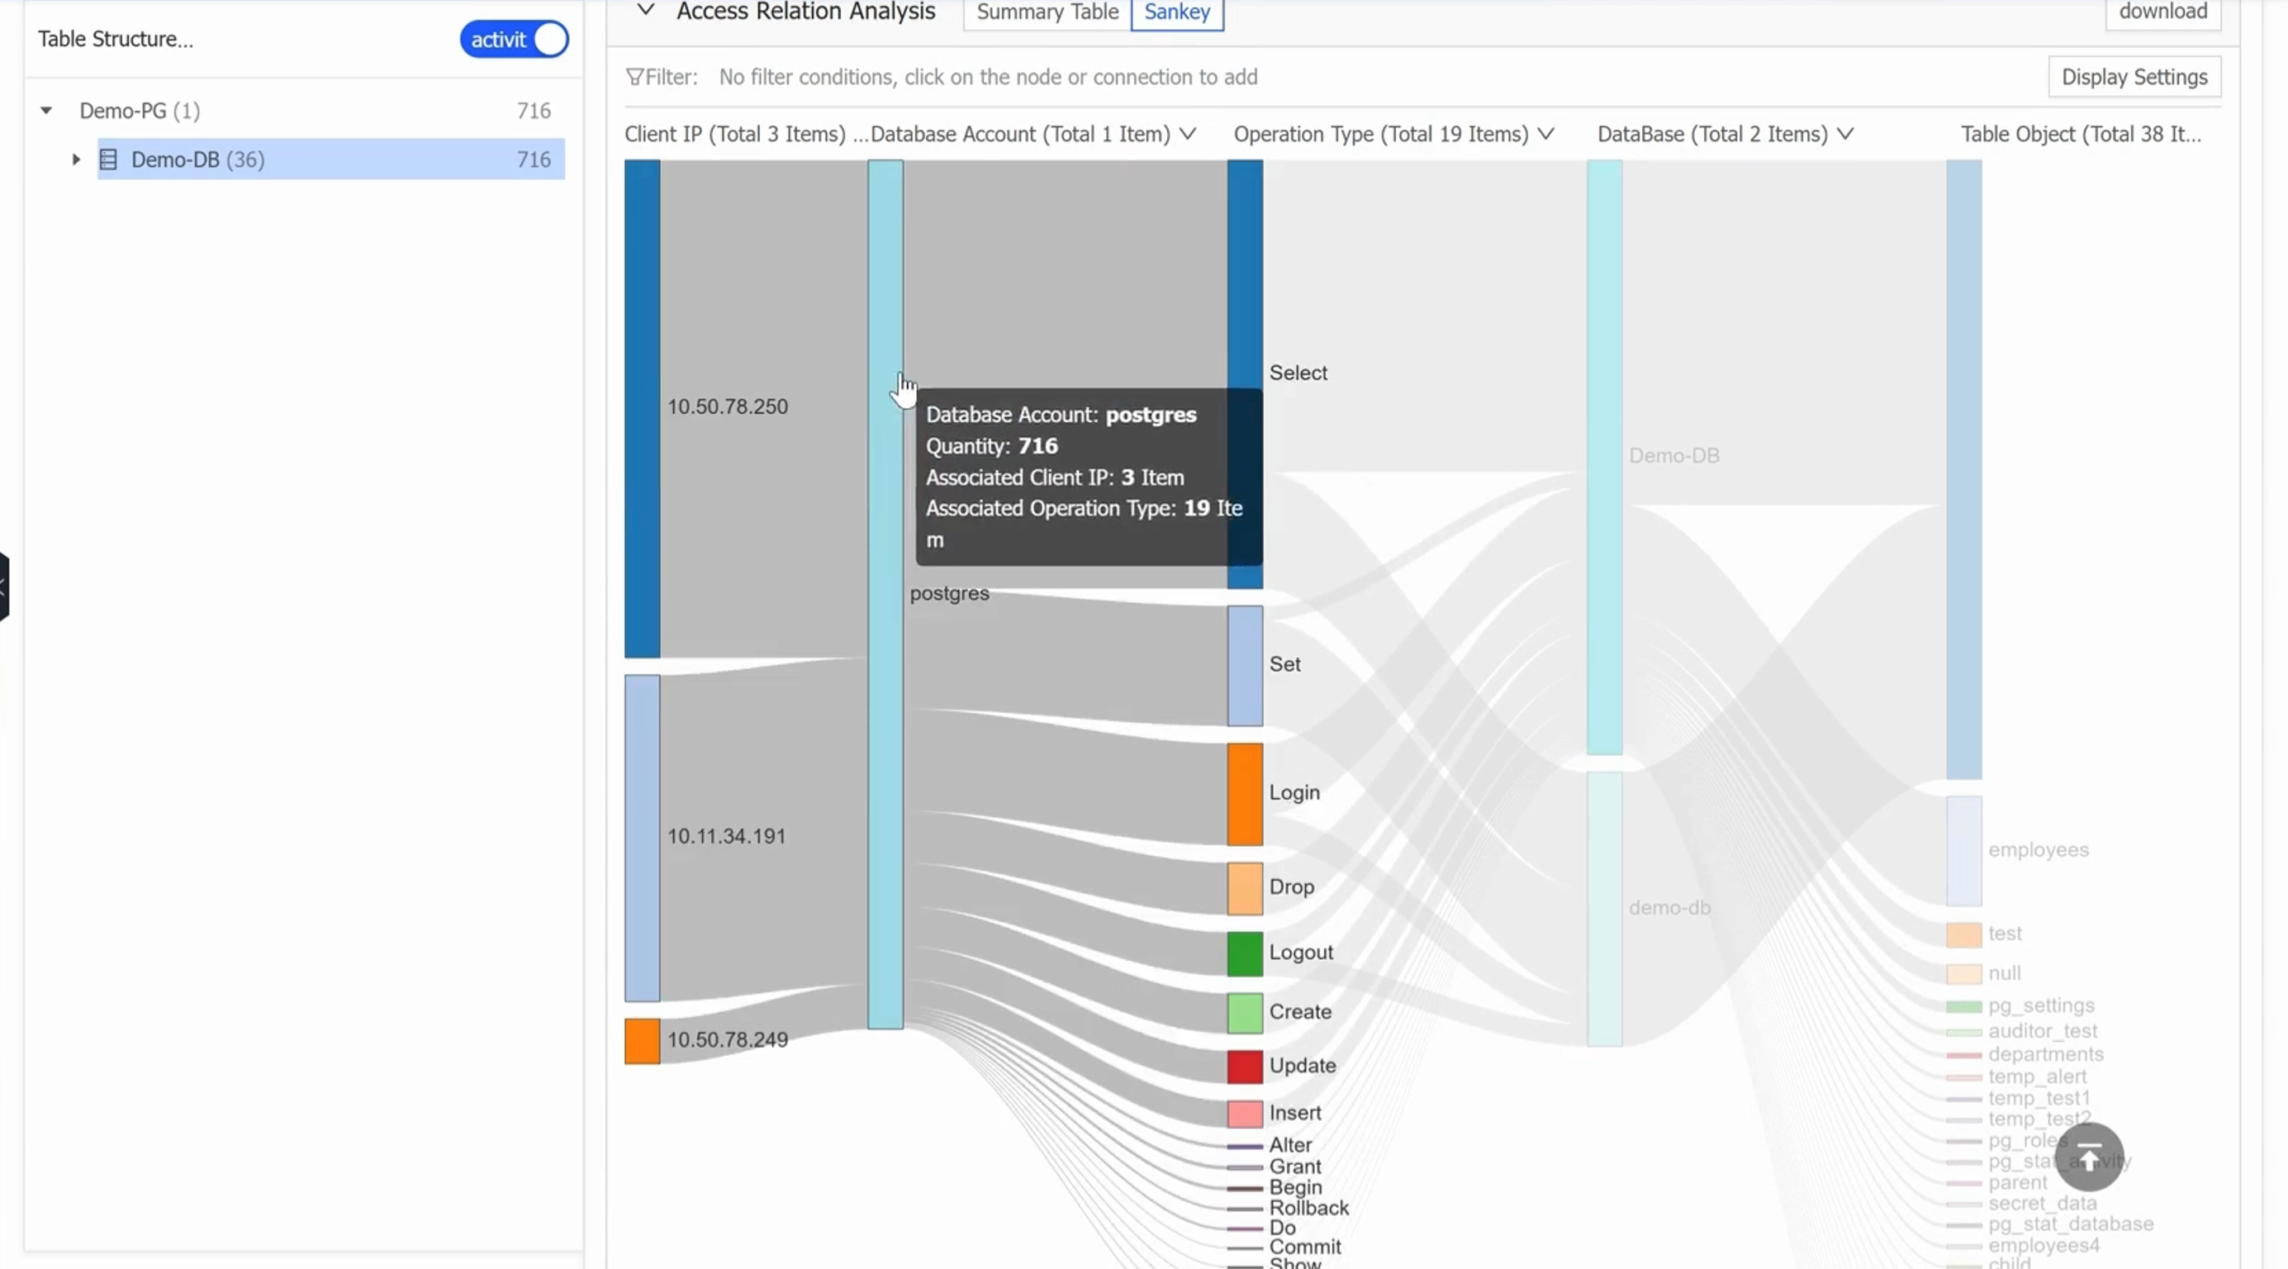Open the Database Account column dropdown
Image resolution: width=2288 pixels, height=1269 pixels.
pyautogui.click(x=1189, y=134)
